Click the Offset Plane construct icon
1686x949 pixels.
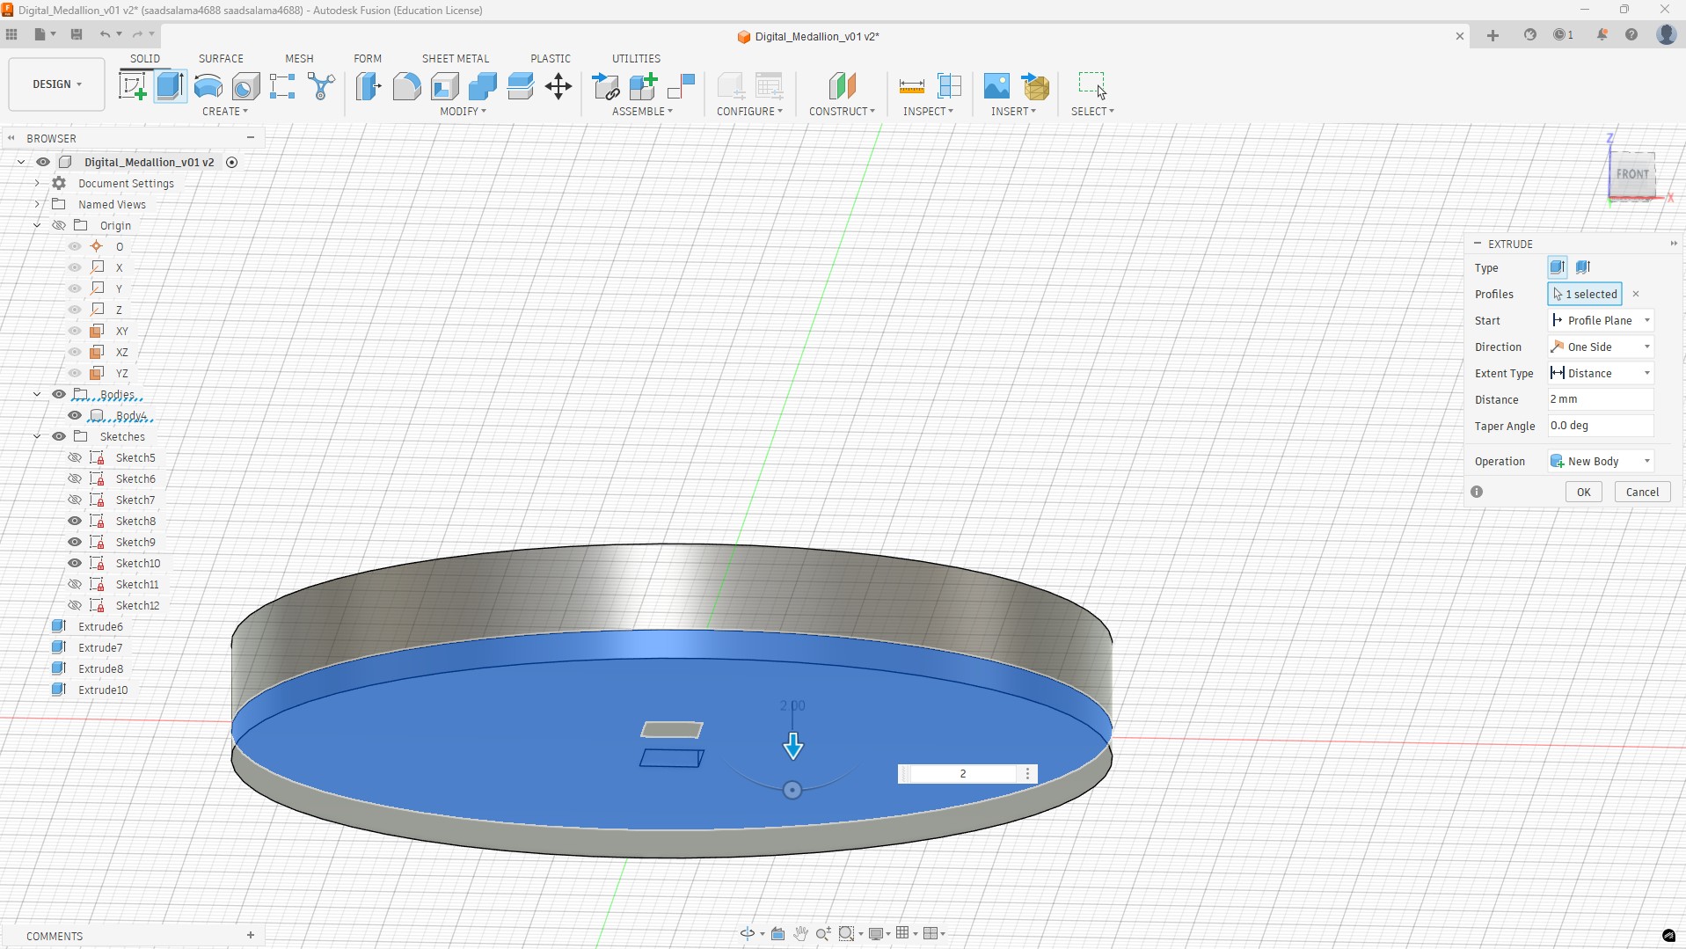point(842,86)
